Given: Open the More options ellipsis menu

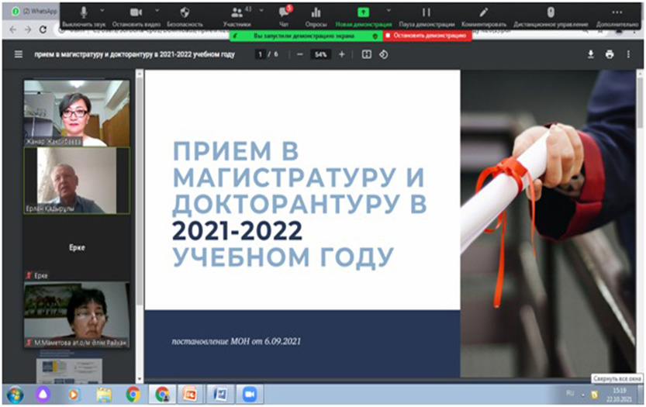Looking at the screenshot, I should (x=617, y=12).
